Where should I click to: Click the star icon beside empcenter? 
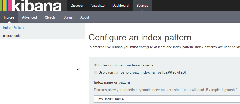click(4, 35)
